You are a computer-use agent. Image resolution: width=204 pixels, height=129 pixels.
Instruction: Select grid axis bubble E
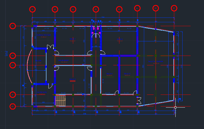pyautogui.click(x=119, y=9)
